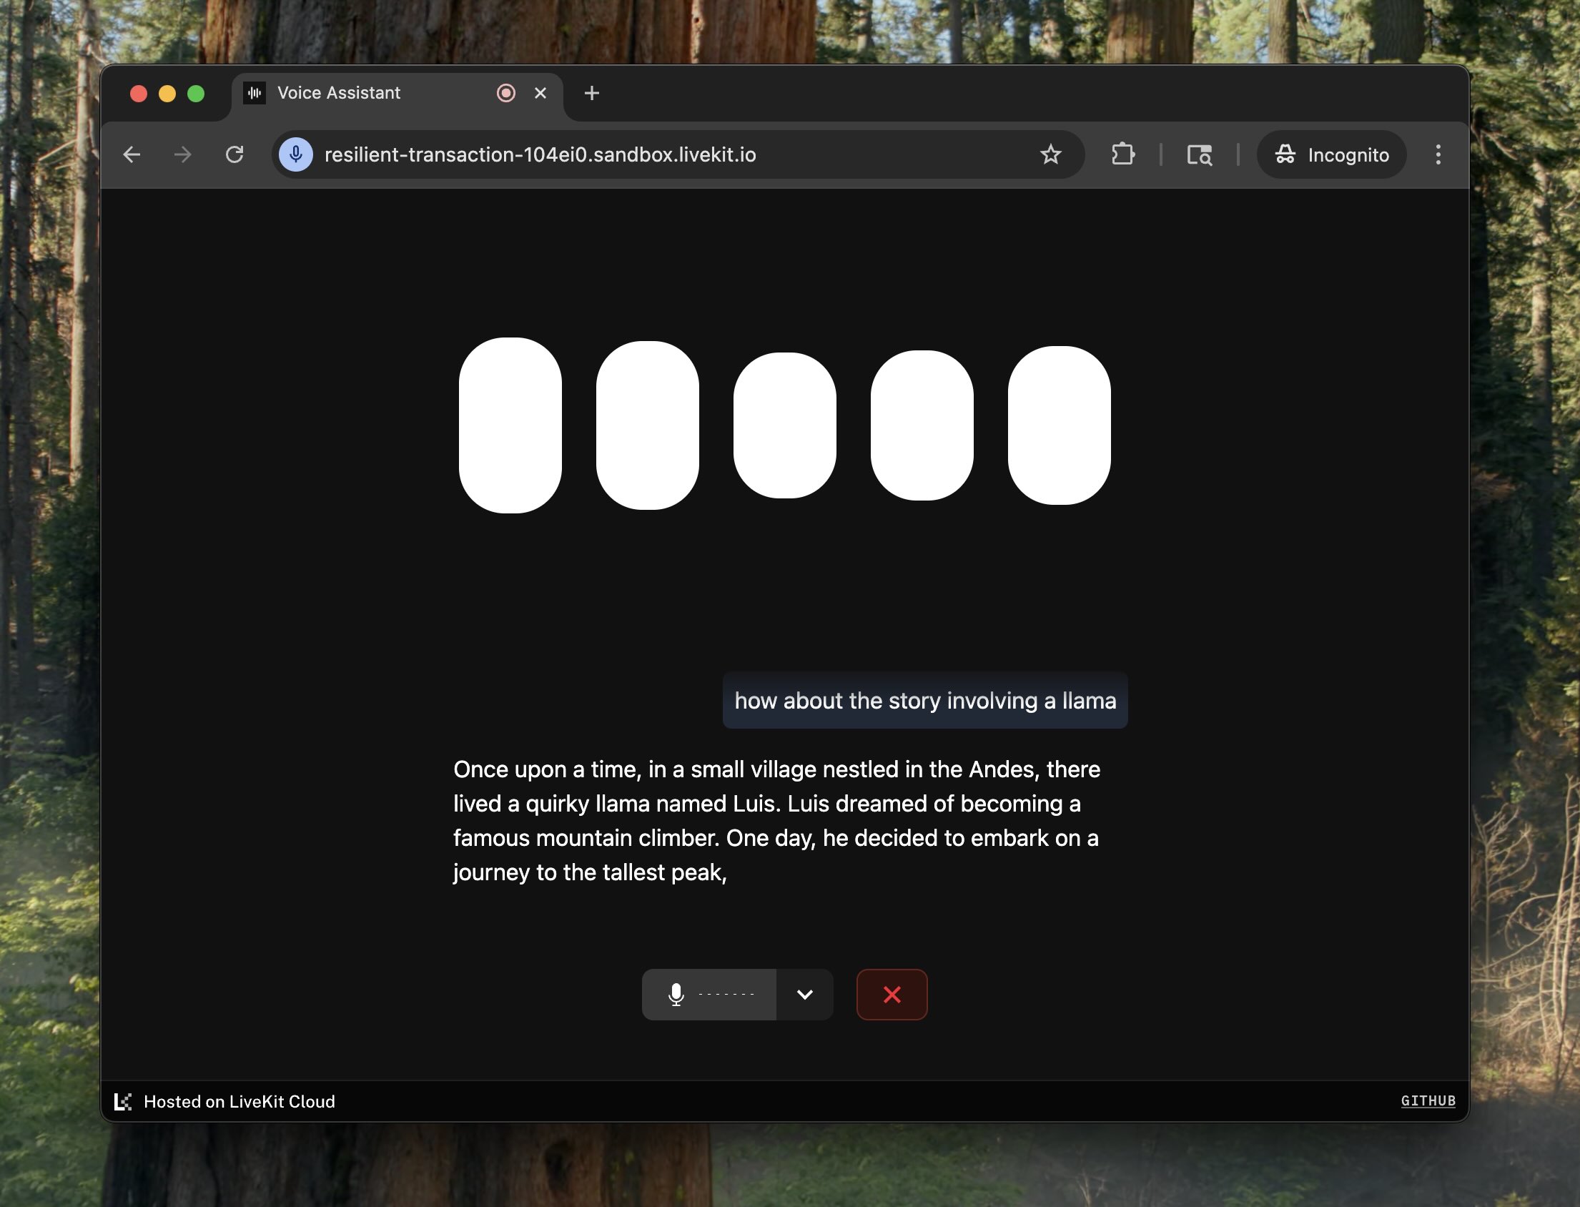
Task: Go back to previous page
Action: (x=132, y=154)
